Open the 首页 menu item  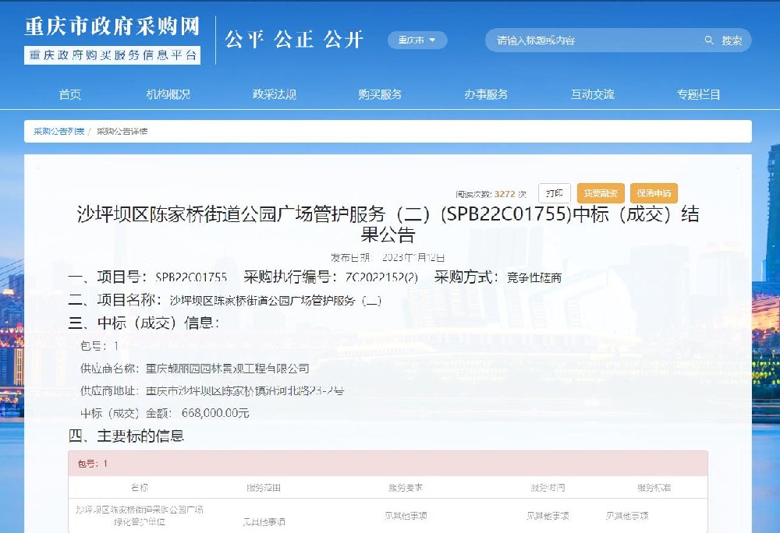tap(69, 94)
